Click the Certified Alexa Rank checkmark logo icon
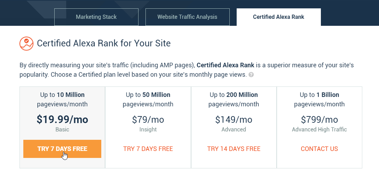The height and width of the screenshot is (190, 379). tap(26, 44)
